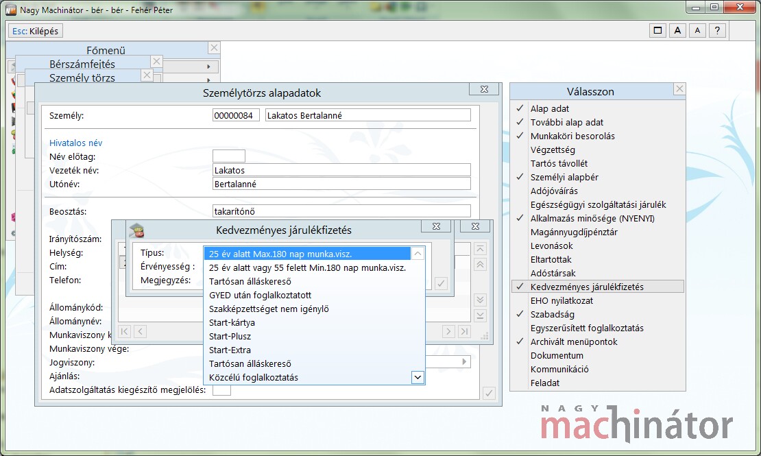This screenshot has height=456, width=761.
Task: Open Feladat menu item
Action: coord(597,383)
